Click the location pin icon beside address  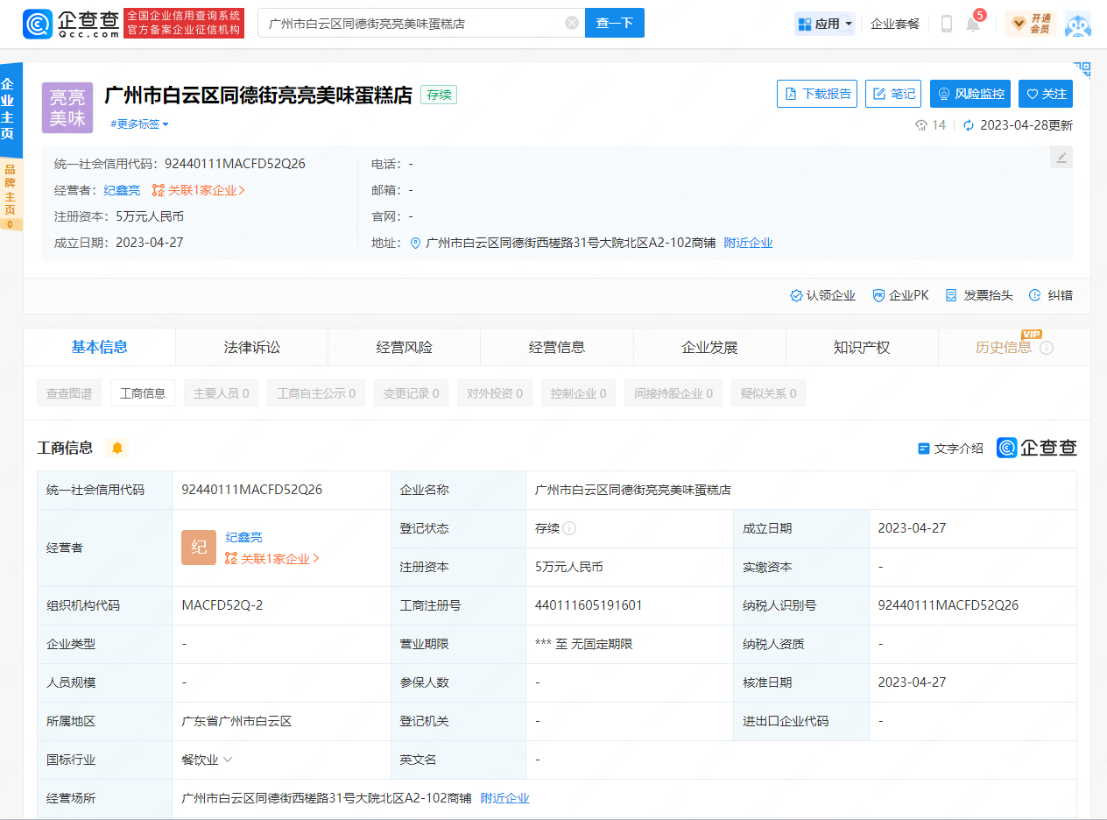(x=416, y=243)
